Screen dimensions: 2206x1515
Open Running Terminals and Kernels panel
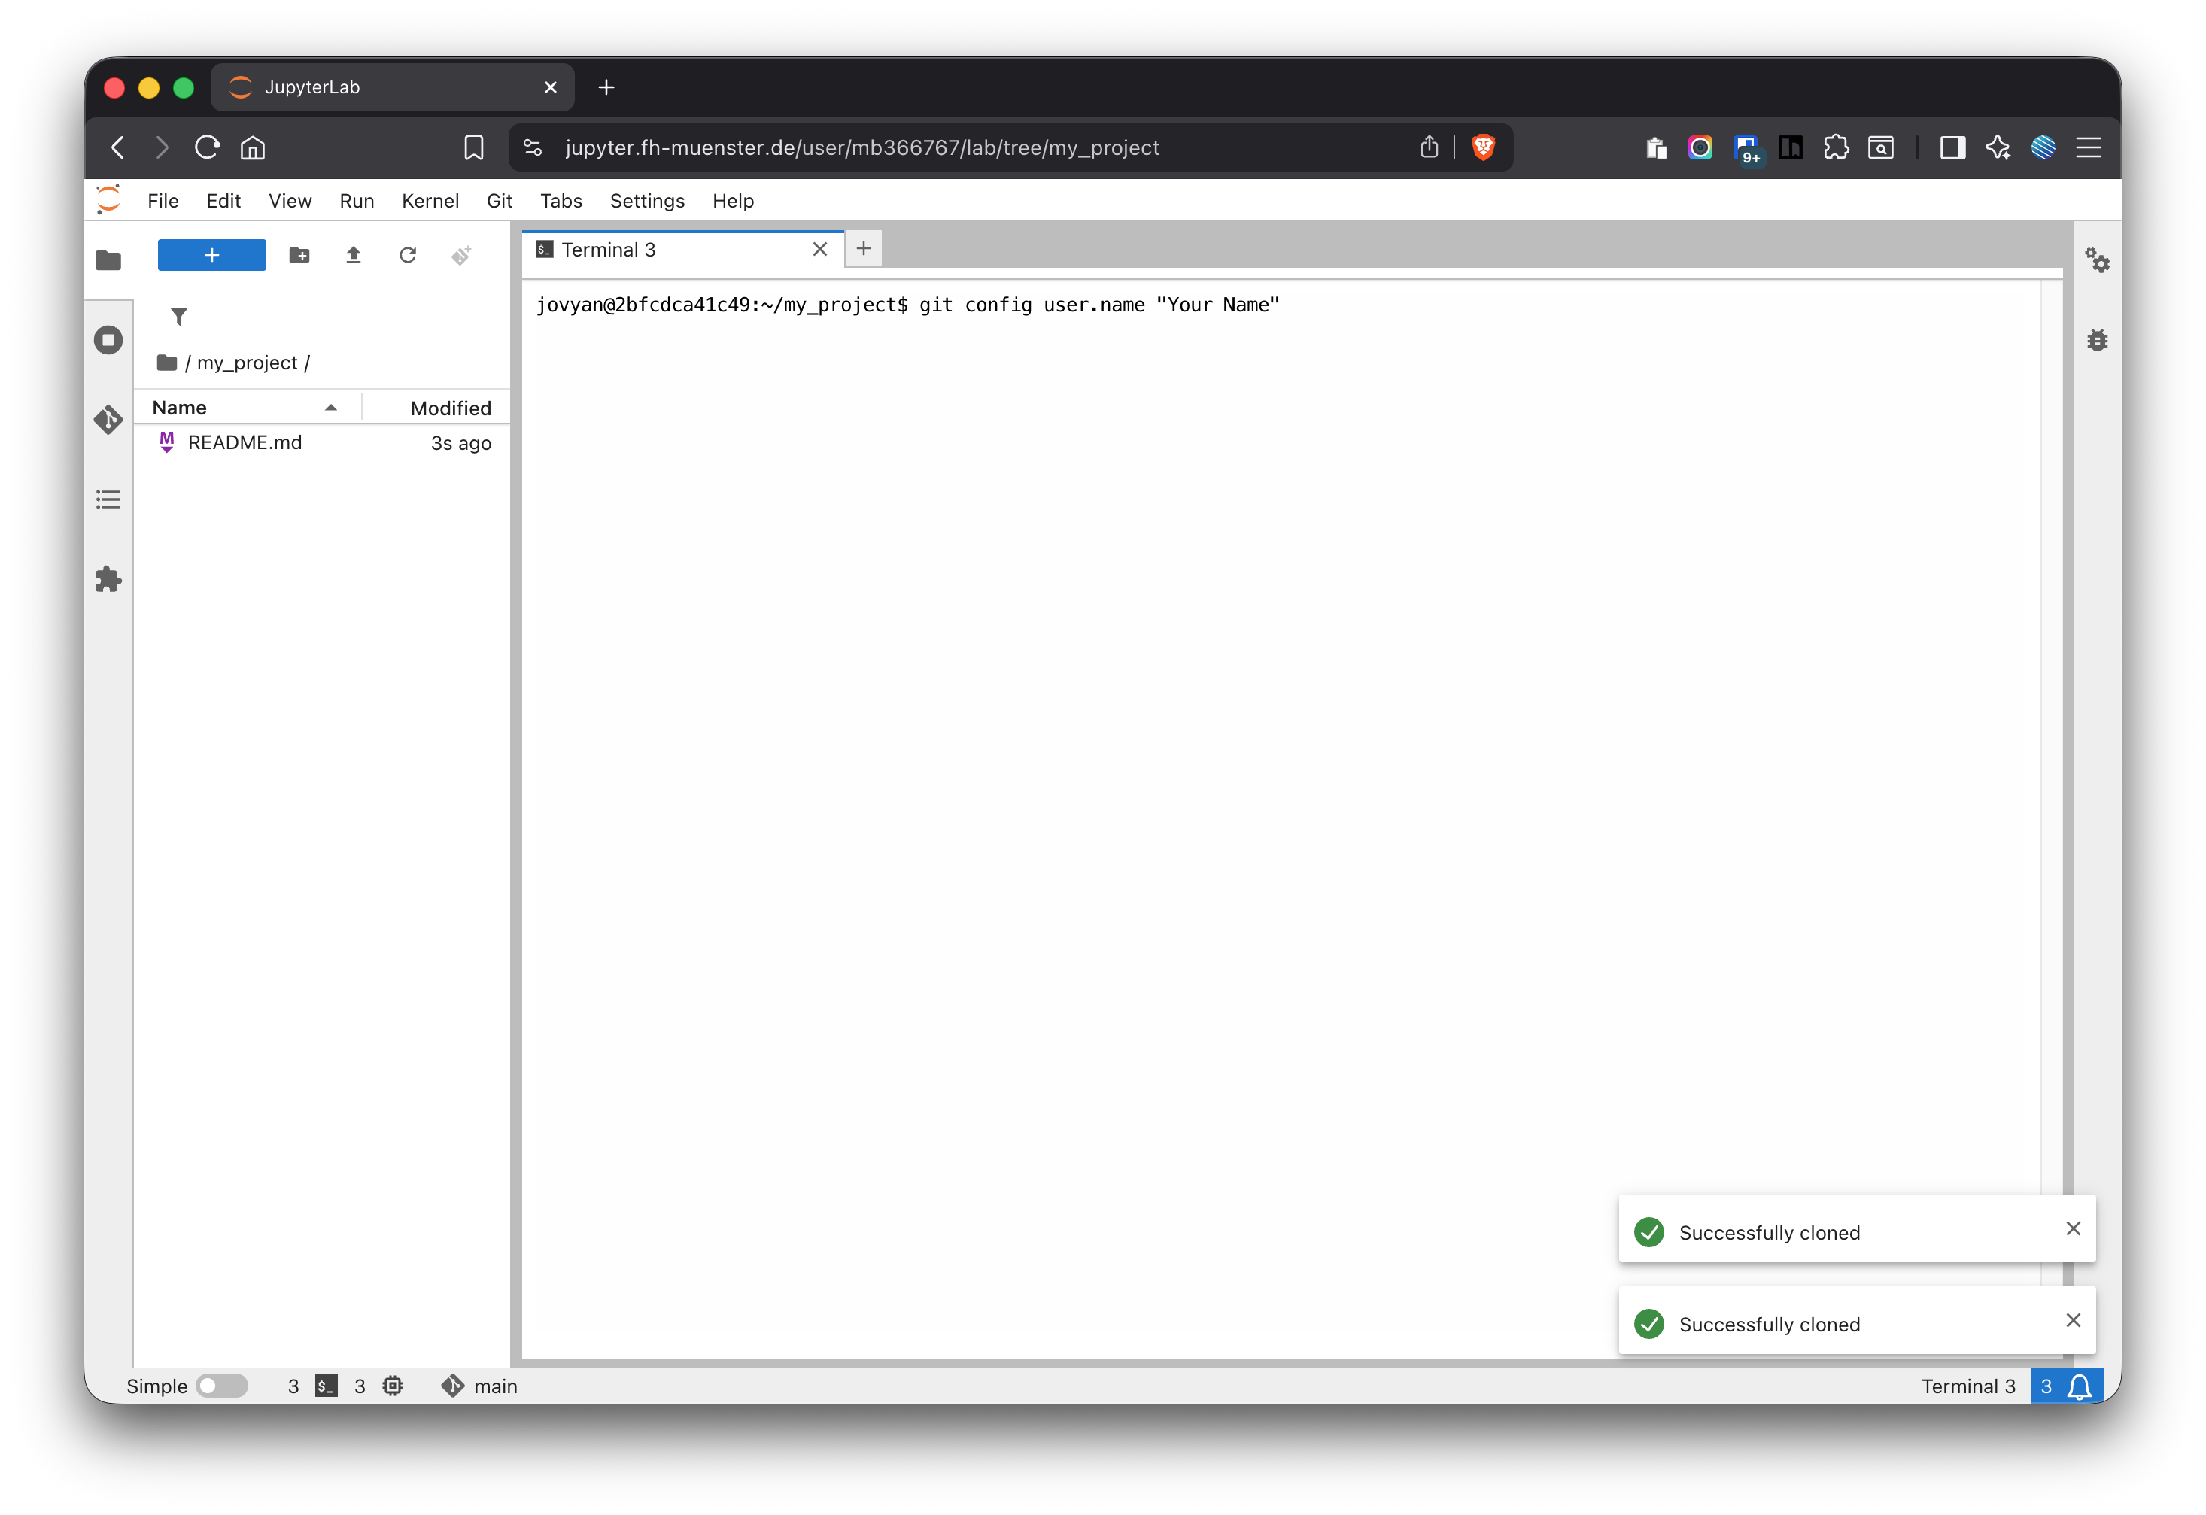click(x=108, y=340)
